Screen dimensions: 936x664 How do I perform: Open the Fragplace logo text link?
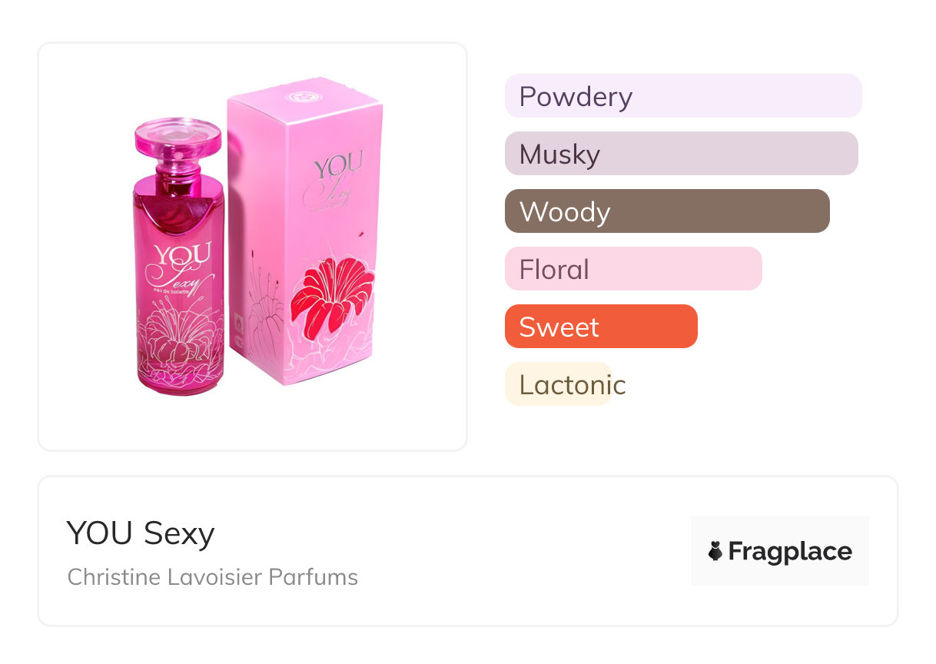(x=790, y=551)
